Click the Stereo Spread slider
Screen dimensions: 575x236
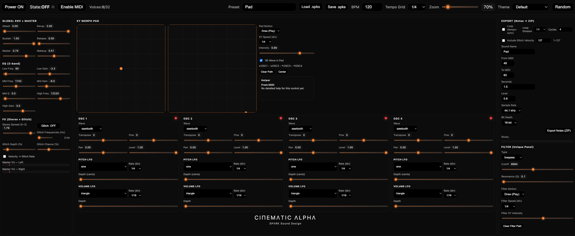pyautogui.click(x=19, y=133)
